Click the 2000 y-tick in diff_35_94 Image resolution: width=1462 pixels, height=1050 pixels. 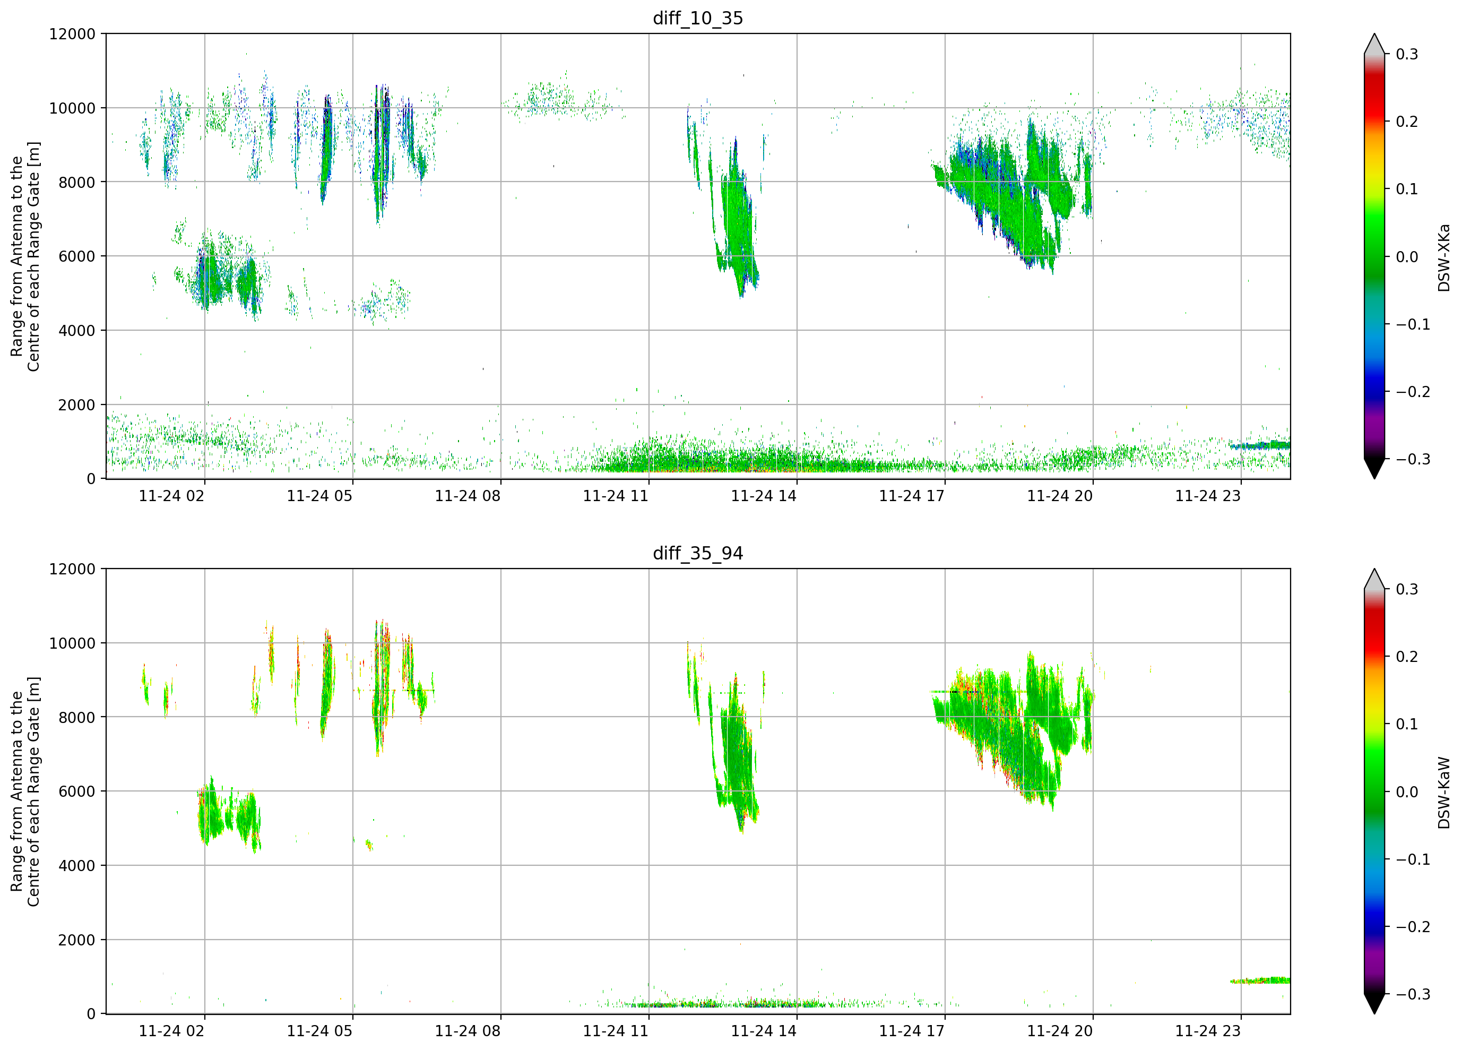tap(77, 940)
